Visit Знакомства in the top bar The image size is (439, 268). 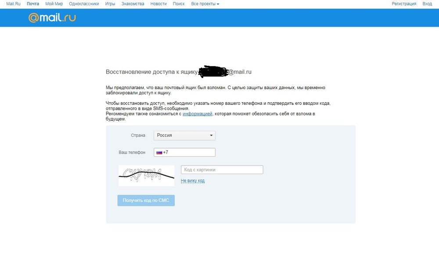point(133,4)
